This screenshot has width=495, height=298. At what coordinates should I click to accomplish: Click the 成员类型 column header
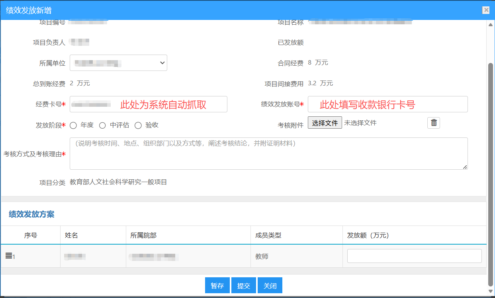coord(268,235)
